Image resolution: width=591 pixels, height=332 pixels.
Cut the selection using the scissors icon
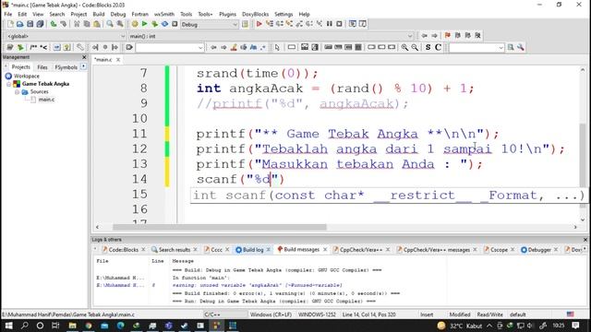tap(77, 24)
